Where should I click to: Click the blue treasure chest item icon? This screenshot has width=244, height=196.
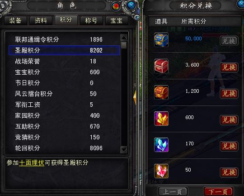tap(161, 40)
